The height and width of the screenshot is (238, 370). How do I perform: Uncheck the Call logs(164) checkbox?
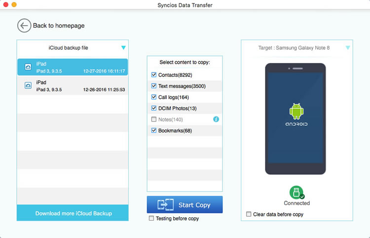[154, 97]
